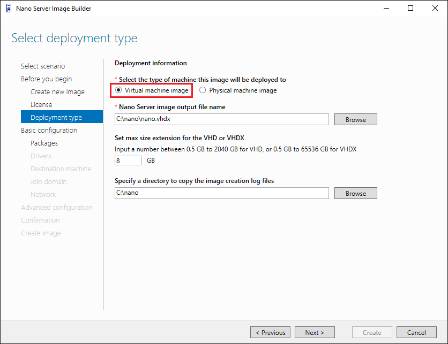448x344 pixels.
Task: Browse for the log files directory
Action: (356, 193)
